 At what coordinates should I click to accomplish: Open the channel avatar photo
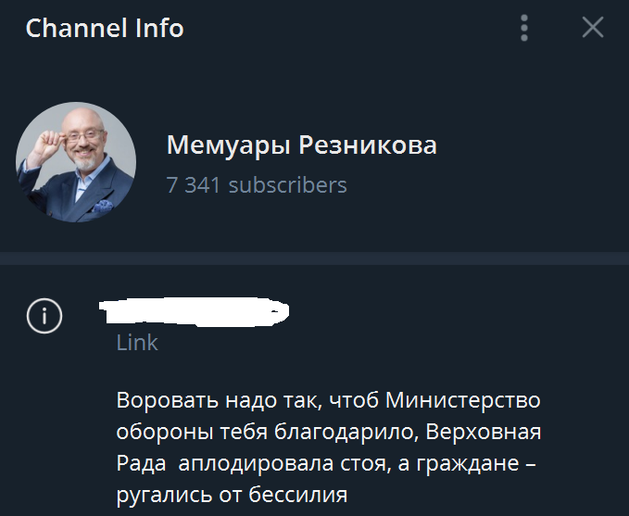pyautogui.click(x=76, y=162)
